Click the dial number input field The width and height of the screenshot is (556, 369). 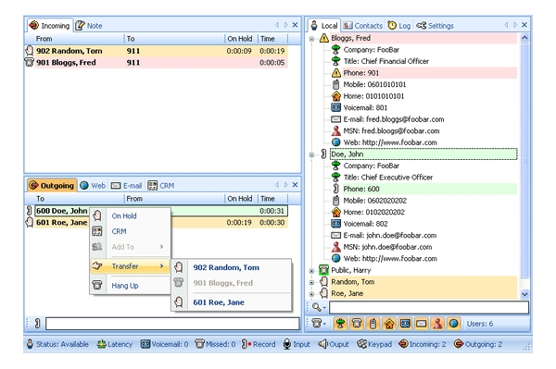[172, 324]
